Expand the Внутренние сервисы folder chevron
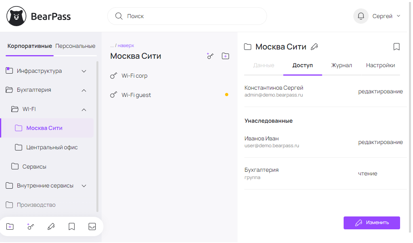Viewport: 413px width, 243px height. (x=84, y=186)
